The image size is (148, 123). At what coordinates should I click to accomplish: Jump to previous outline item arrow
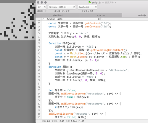point(43,19)
